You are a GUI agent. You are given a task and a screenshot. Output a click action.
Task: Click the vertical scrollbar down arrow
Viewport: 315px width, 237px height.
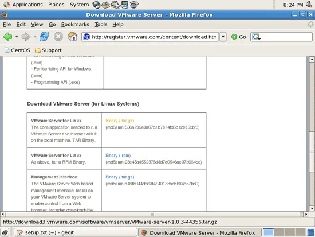[x=312, y=208]
